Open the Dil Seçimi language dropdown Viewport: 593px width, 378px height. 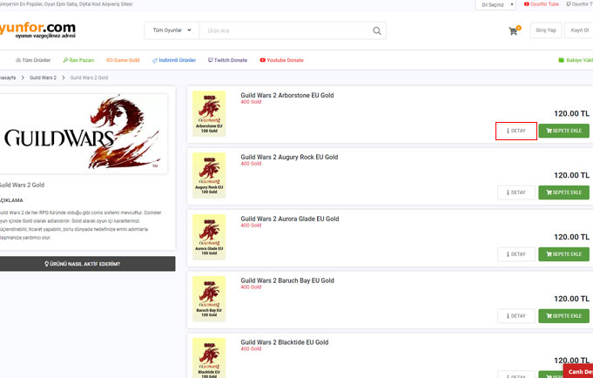pyautogui.click(x=497, y=4)
